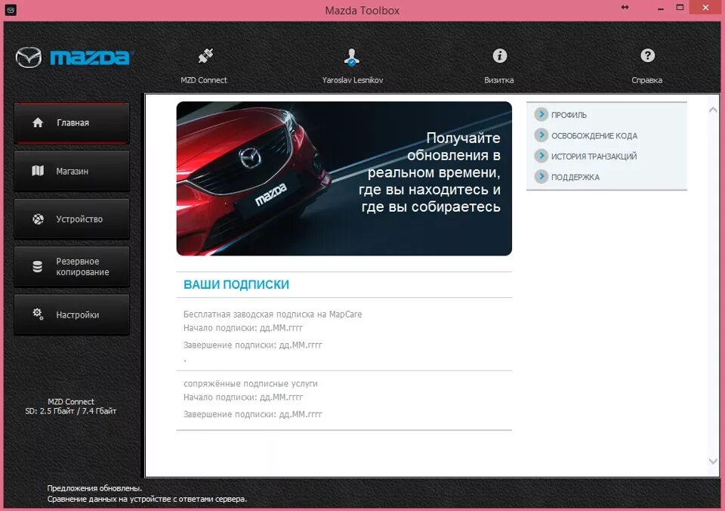Go to the Главная section
The image size is (725, 511).
[x=72, y=123]
